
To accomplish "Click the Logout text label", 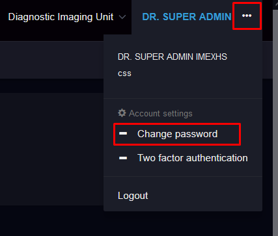I will tap(133, 196).
